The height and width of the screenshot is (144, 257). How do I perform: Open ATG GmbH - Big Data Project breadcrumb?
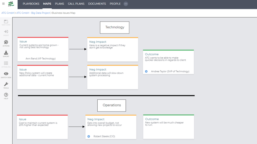pyautogui.click(x=33, y=13)
